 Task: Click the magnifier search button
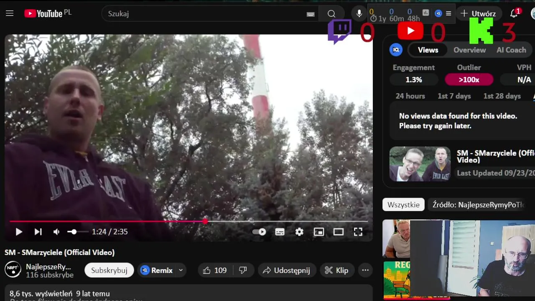[x=331, y=14]
